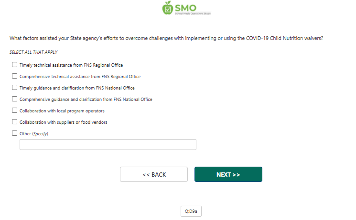Click the 'Comprehensive guidance and clarification' label text

click(x=86, y=100)
